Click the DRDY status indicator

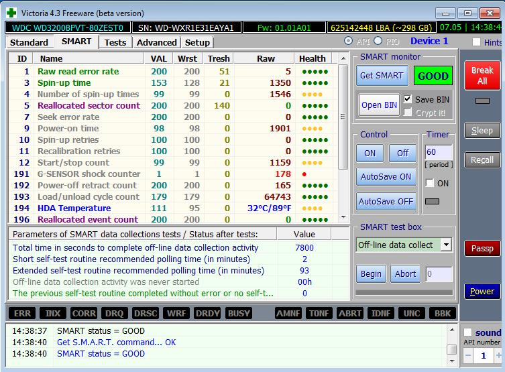(207, 314)
